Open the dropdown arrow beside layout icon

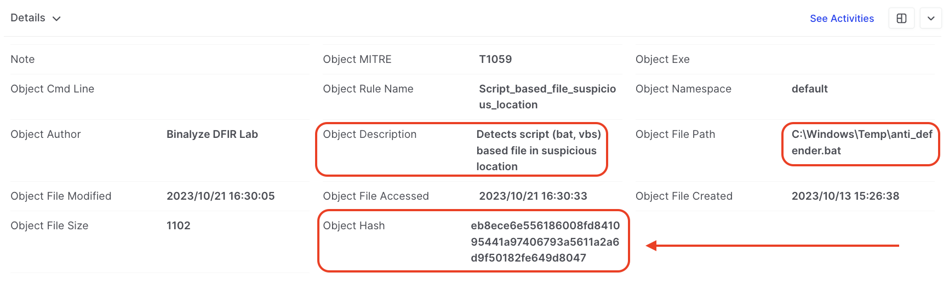click(x=930, y=19)
